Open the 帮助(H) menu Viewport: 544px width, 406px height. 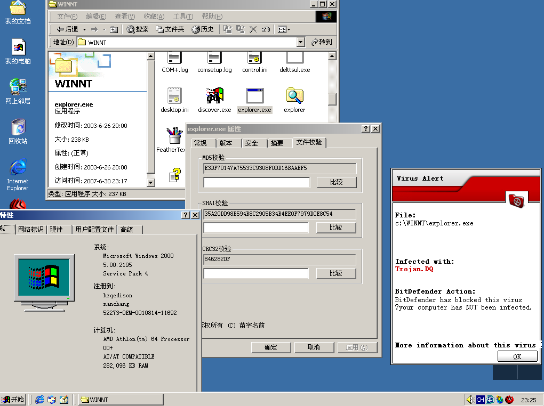[x=212, y=17]
